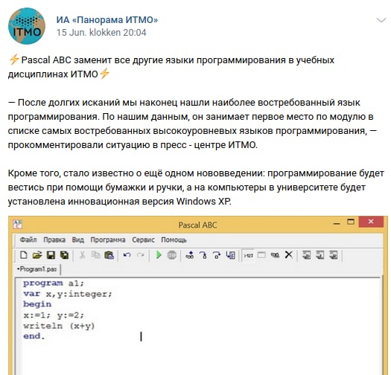Select the Program1.pas tab

37,269
